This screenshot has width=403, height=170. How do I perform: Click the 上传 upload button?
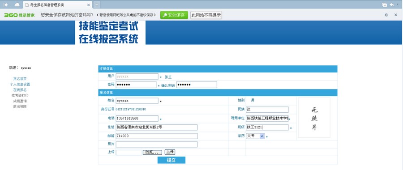(x=170, y=152)
